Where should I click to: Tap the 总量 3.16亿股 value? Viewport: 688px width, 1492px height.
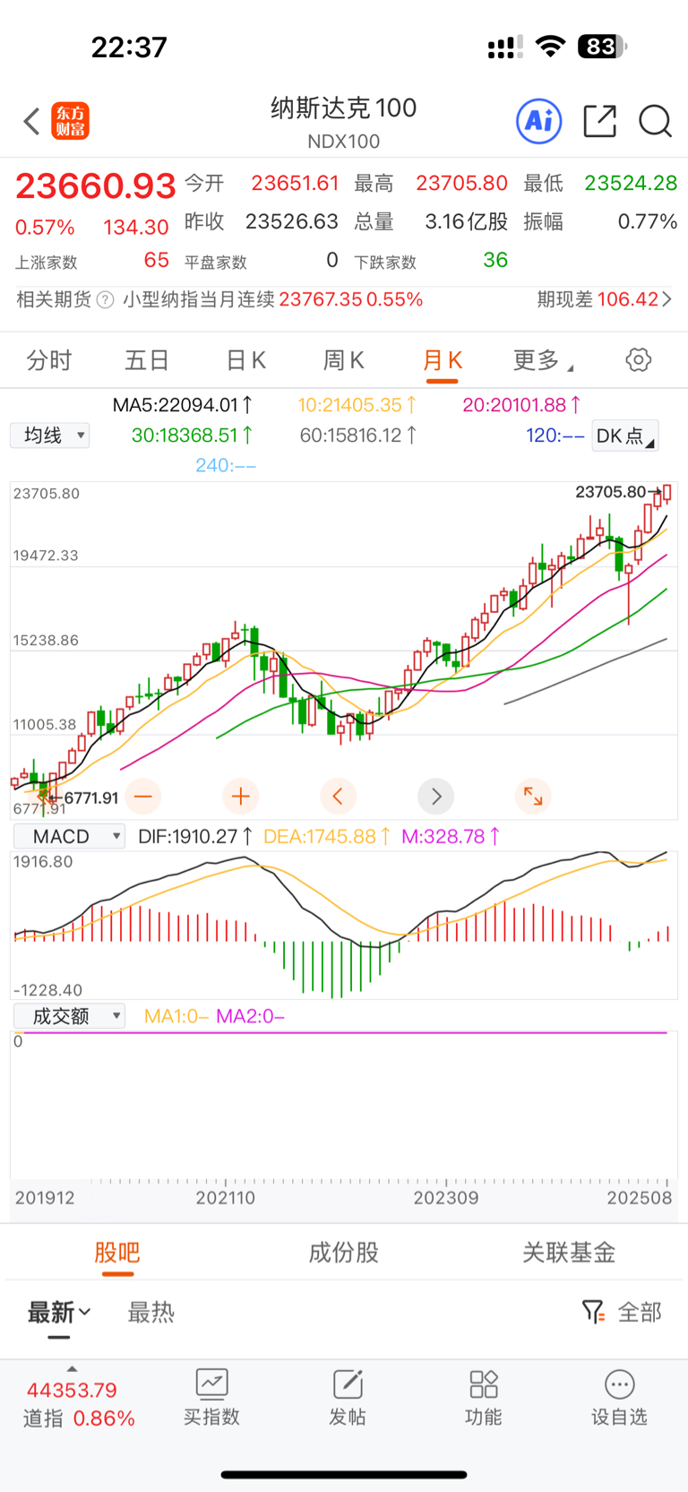pyautogui.click(x=467, y=222)
